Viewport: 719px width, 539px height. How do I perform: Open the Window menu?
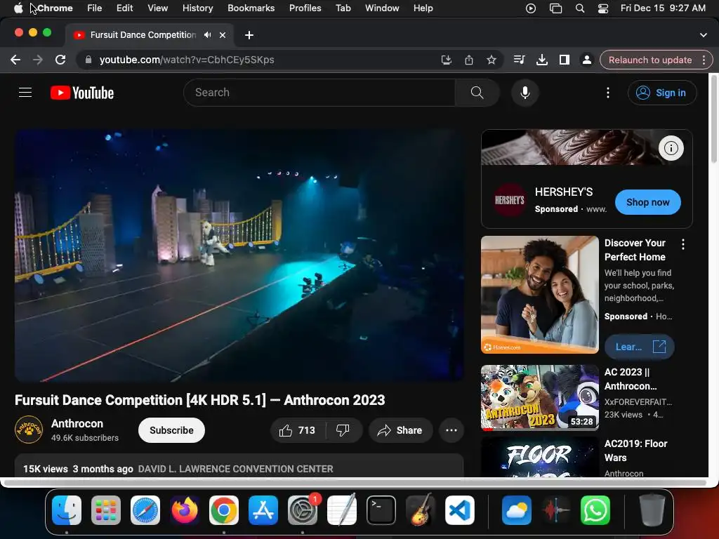coord(382,8)
